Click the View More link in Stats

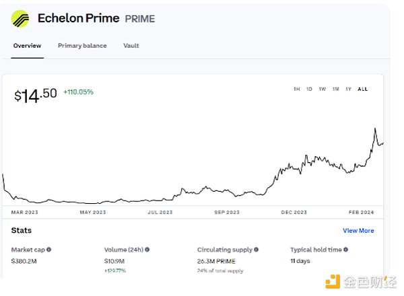coord(358,231)
